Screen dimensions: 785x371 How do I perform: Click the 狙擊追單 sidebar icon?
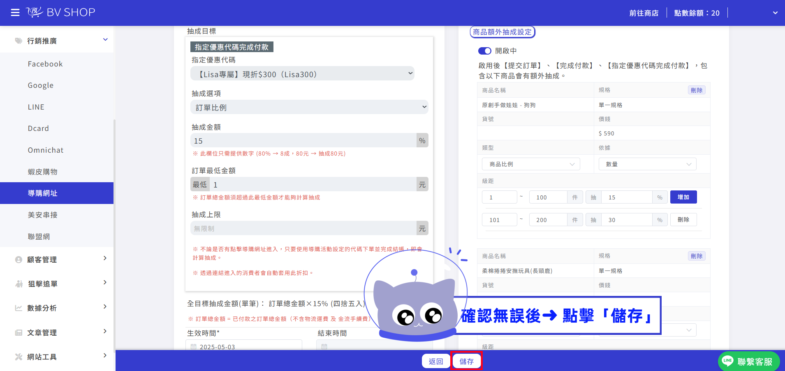(x=19, y=284)
